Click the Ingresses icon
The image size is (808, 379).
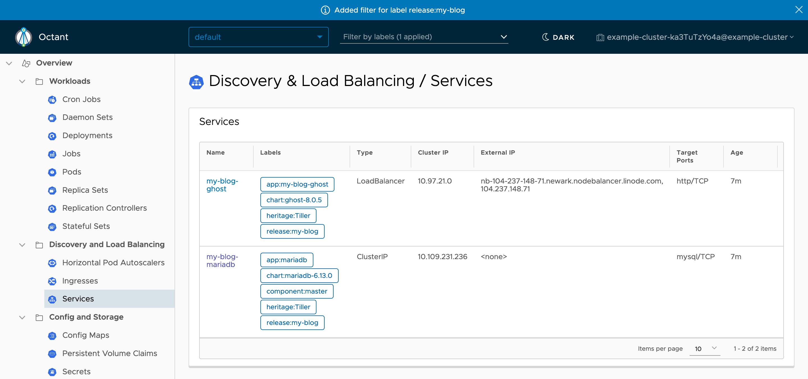(x=52, y=281)
